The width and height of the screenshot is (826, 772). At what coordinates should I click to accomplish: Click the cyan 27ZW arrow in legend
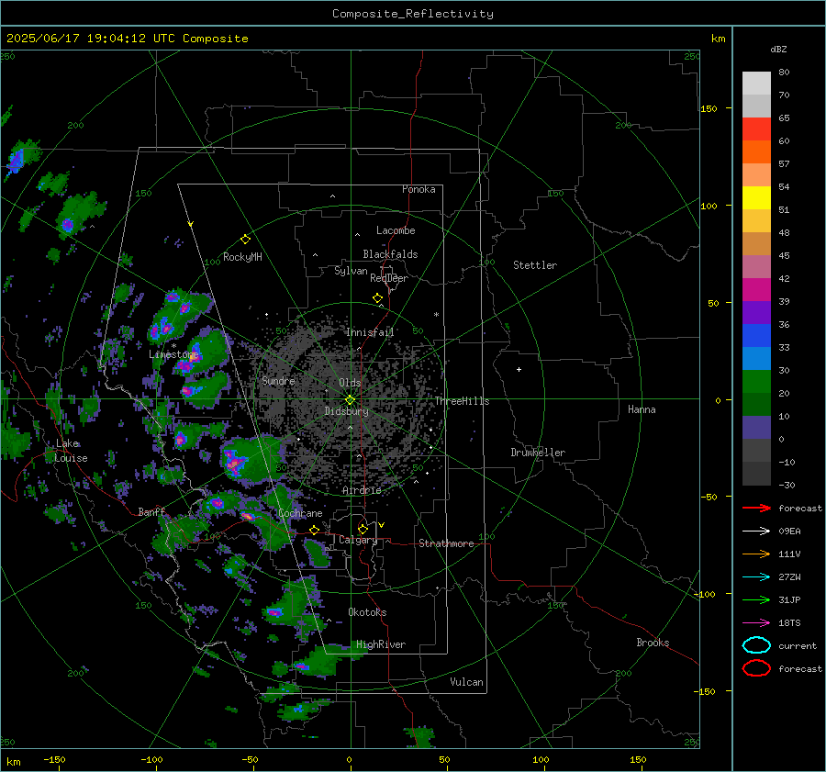click(x=756, y=577)
